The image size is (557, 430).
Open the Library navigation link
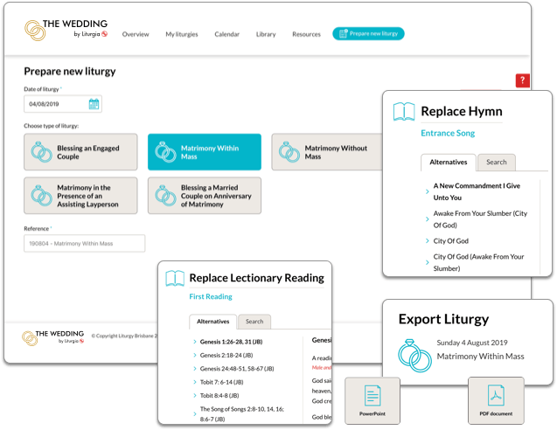tap(266, 34)
